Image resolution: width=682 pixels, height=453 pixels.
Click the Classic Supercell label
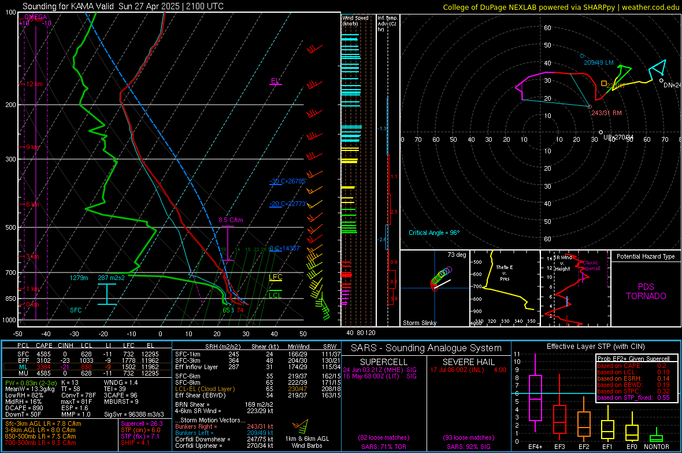tap(591, 266)
